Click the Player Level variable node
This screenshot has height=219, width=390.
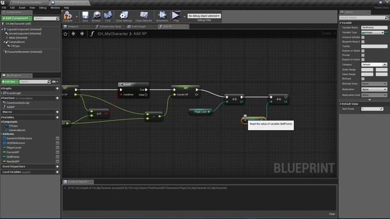pos(200,112)
